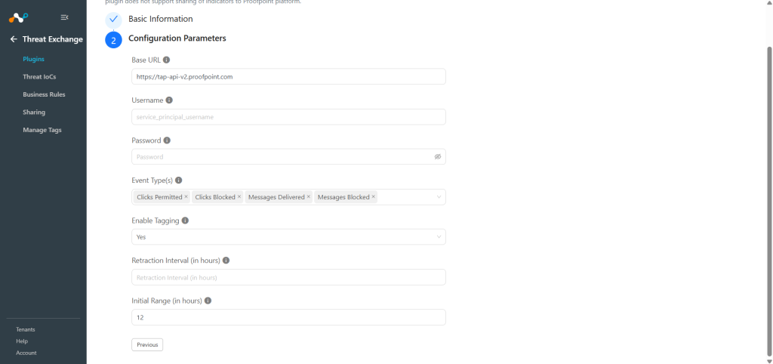
Task: Click the Enable Tagging info icon
Action: coord(185,221)
